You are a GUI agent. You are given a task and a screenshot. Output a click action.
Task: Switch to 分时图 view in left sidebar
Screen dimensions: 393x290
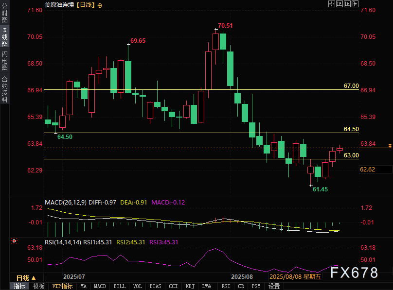click(x=4, y=14)
